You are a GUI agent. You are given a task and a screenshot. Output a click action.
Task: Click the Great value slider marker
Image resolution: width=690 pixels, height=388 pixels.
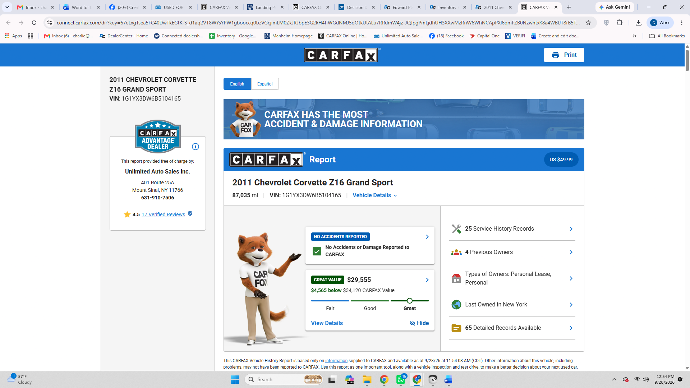pyautogui.click(x=410, y=301)
